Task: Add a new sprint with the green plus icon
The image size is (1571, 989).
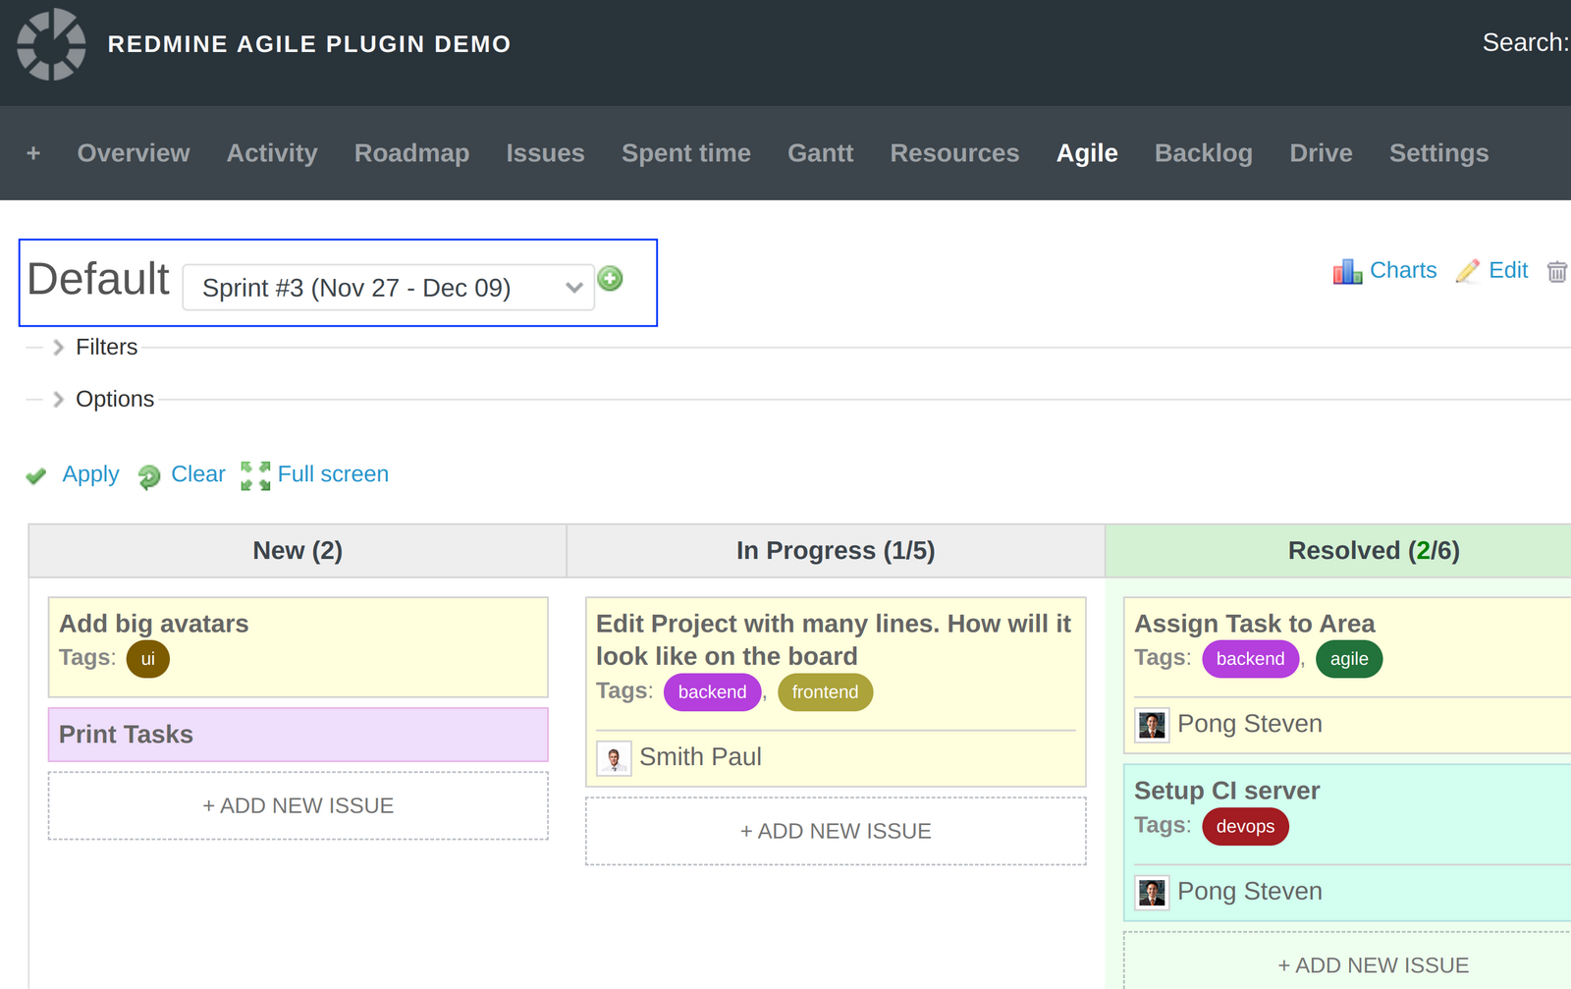Action: pos(611,279)
